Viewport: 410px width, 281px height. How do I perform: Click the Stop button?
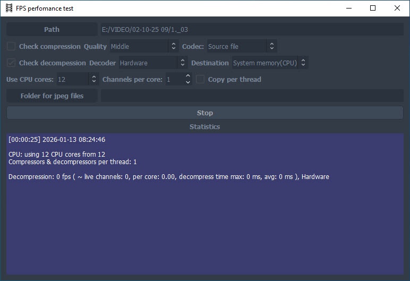pos(205,113)
